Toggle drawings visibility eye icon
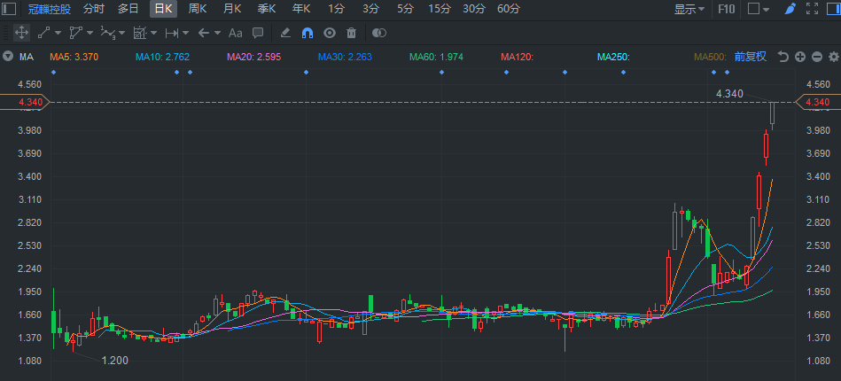This screenshot has width=841, height=381. (329, 33)
